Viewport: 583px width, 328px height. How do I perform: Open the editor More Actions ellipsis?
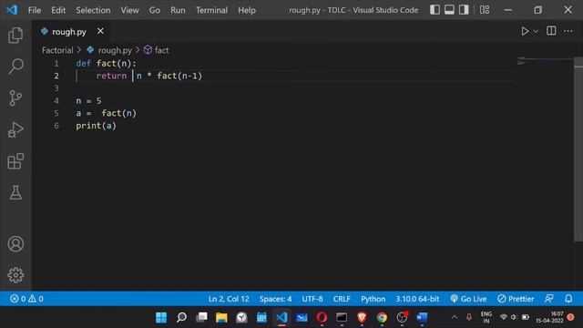click(x=568, y=31)
